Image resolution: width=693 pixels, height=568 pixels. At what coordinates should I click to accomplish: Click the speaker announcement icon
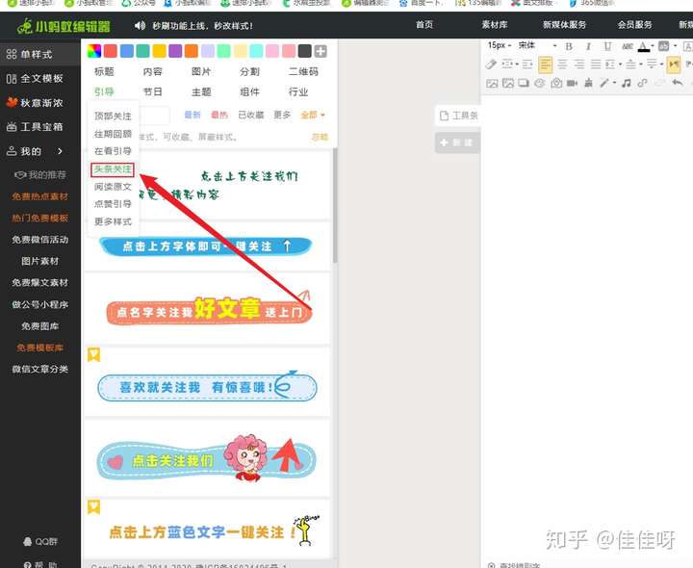click(x=140, y=26)
